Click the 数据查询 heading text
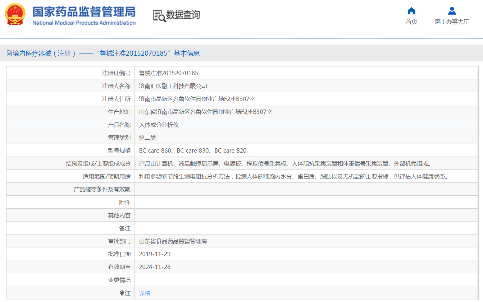The height and width of the screenshot is (302, 483). click(x=183, y=15)
